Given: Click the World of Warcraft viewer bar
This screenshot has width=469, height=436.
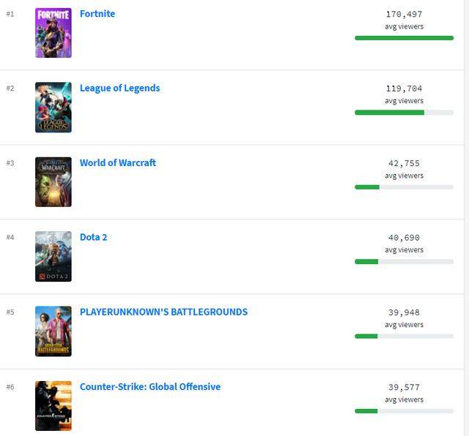Looking at the screenshot, I should coord(404,187).
